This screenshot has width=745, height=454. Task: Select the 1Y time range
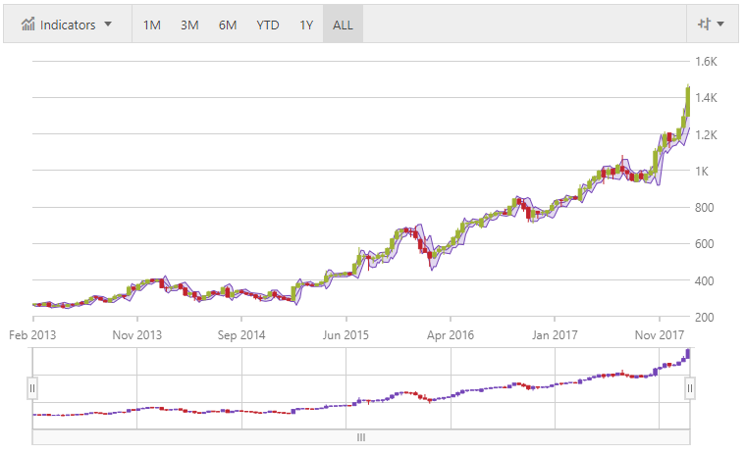[306, 25]
